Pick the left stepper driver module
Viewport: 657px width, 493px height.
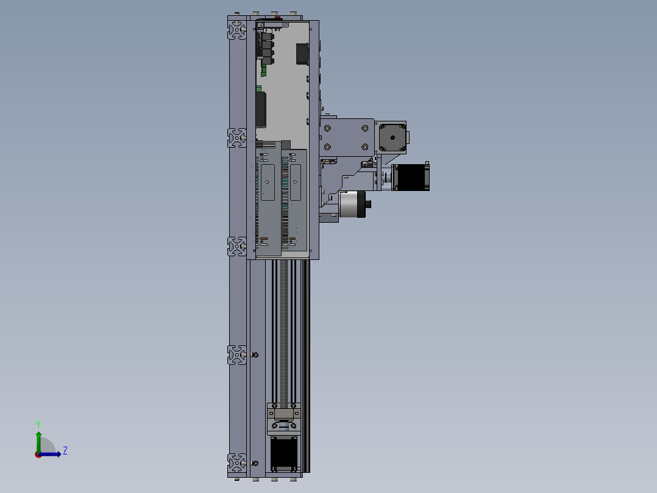coord(268,198)
